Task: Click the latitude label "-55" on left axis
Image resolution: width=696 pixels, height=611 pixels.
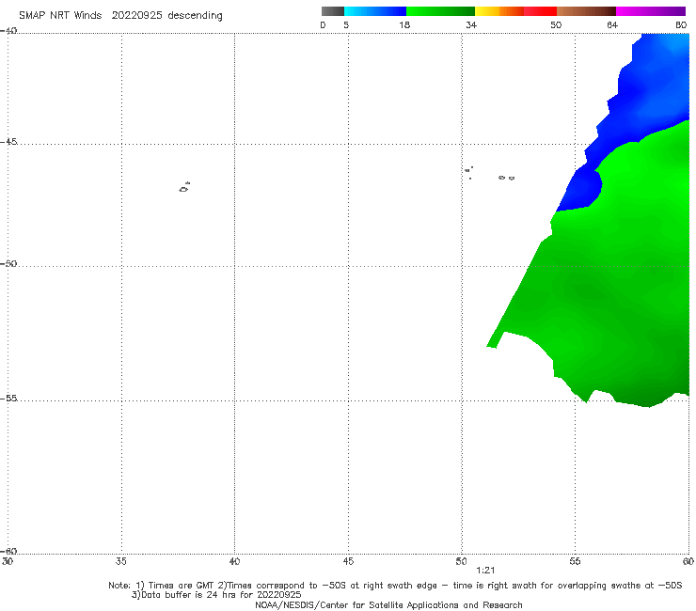Action: [8, 398]
